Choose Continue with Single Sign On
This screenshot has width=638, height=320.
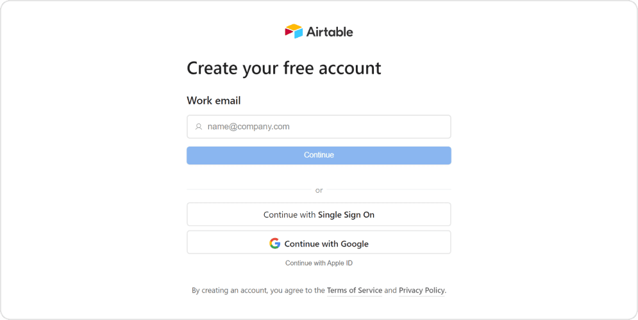319,214
